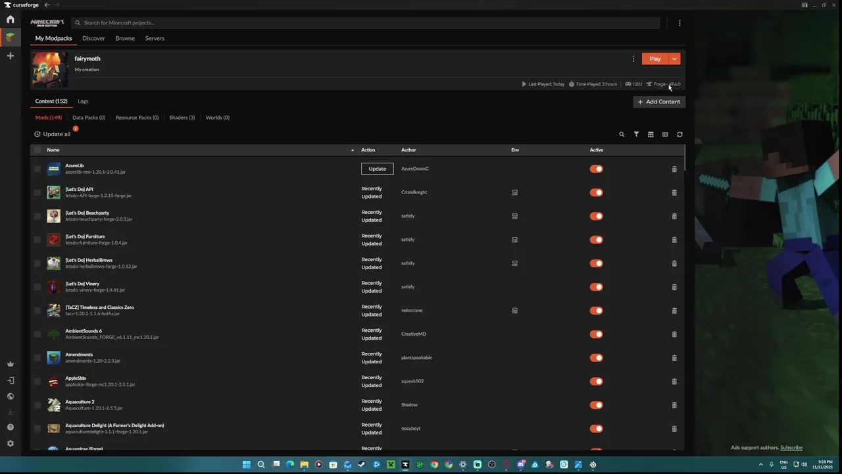Click the Play button
This screenshot has width=842, height=474.
pos(655,59)
